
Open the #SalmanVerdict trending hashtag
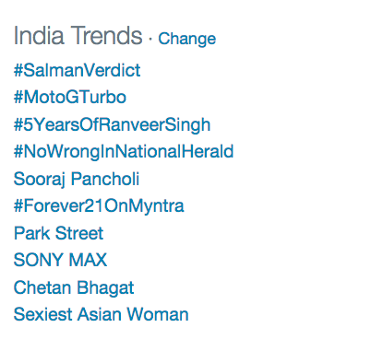click(78, 70)
